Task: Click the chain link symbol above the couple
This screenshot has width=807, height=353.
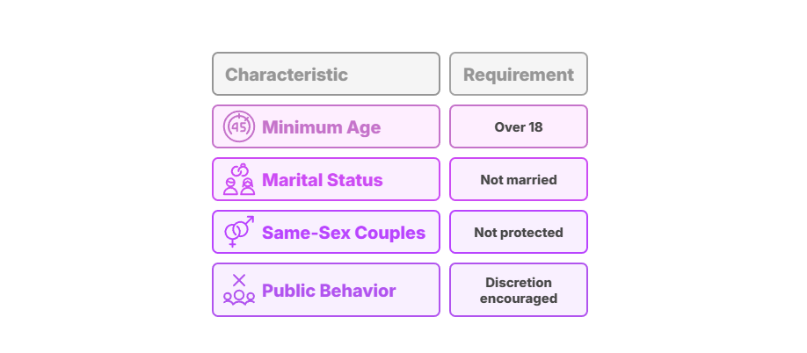Action: 240,169
